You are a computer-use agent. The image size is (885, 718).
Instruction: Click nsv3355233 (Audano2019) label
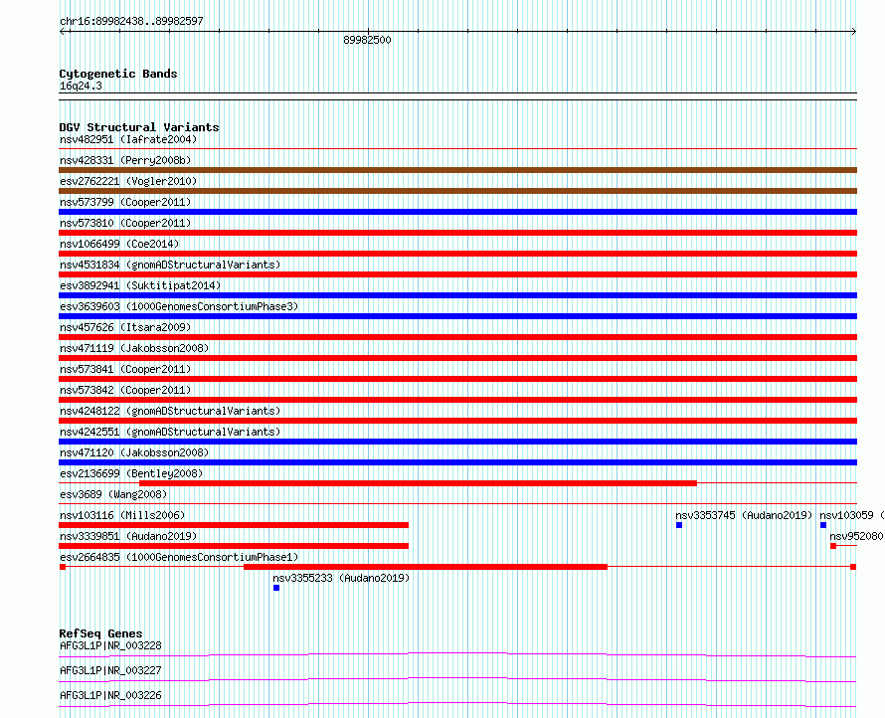pyautogui.click(x=341, y=578)
